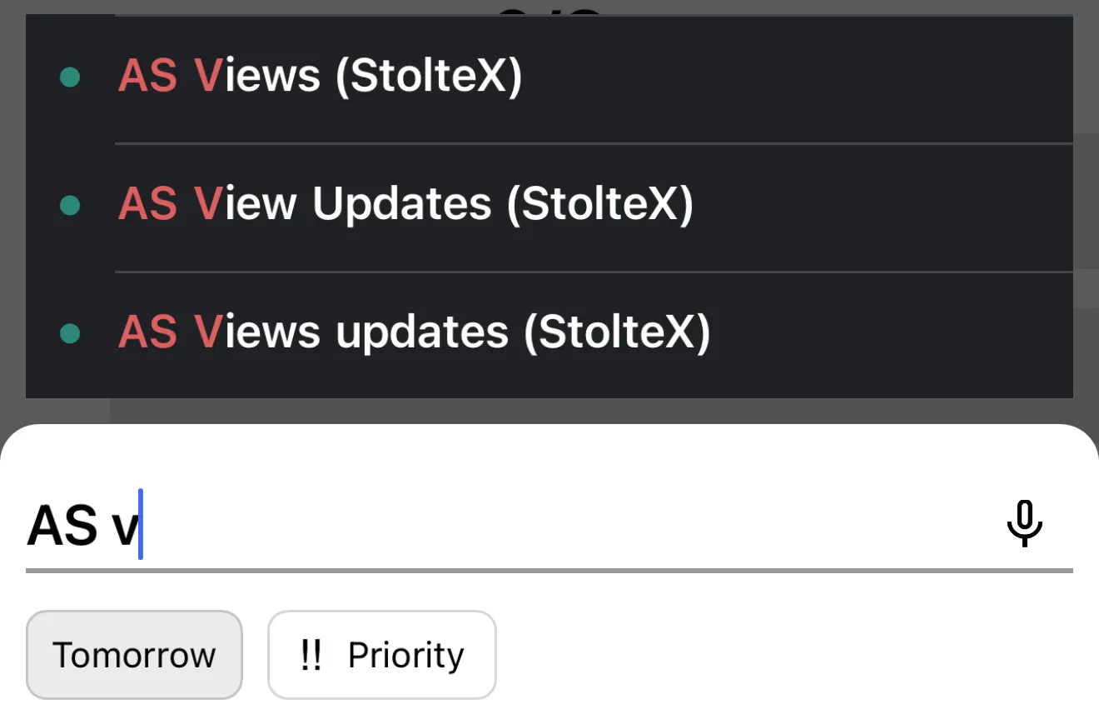Image resolution: width=1099 pixels, height=709 pixels.
Task: Click the Priority label text
Action: click(405, 656)
